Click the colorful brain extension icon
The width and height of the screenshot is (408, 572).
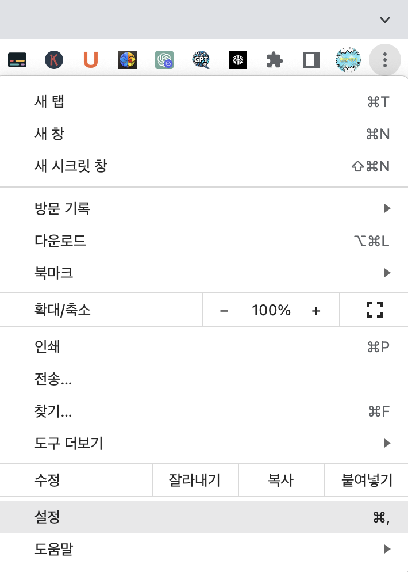click(x=127, y=59)
